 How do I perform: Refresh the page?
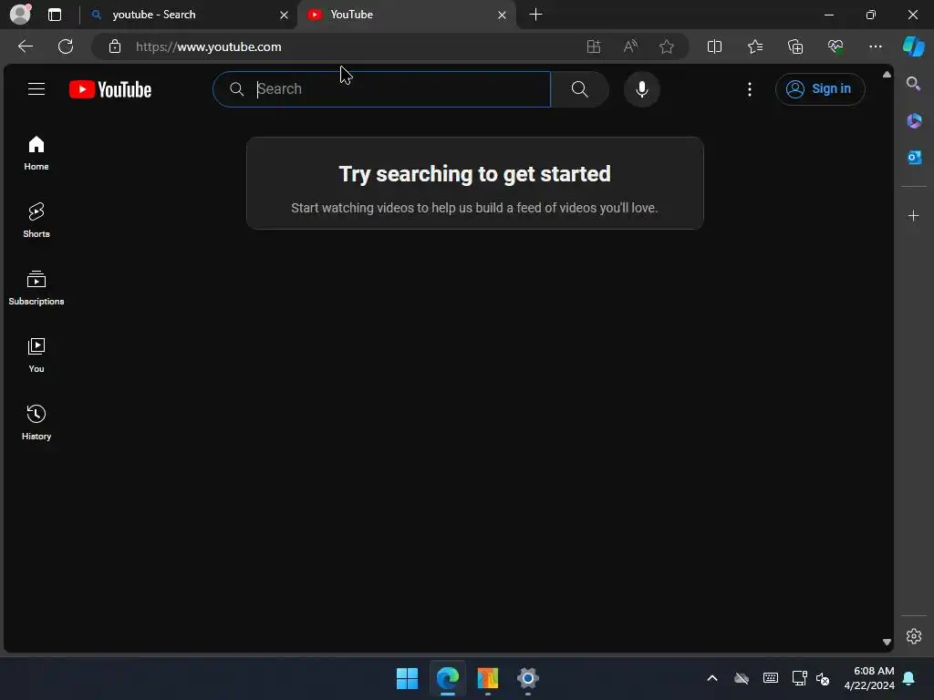(x=66, y=46)
